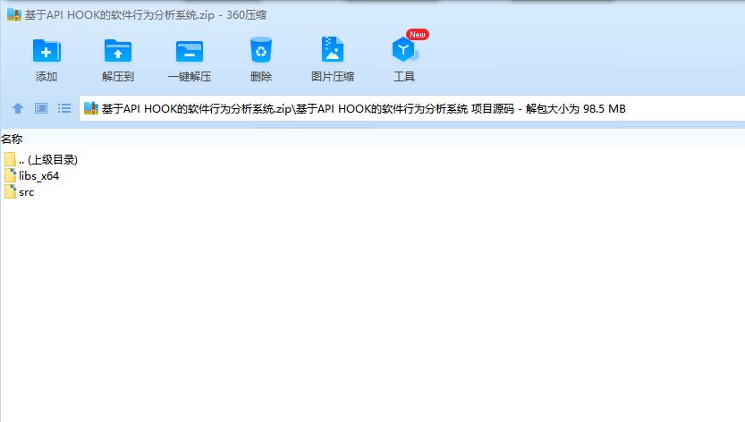This screenshot has height=422, width=745.
Task: Select the .. (上级目录) parent folder row
Action: click(x=41, y=160)
